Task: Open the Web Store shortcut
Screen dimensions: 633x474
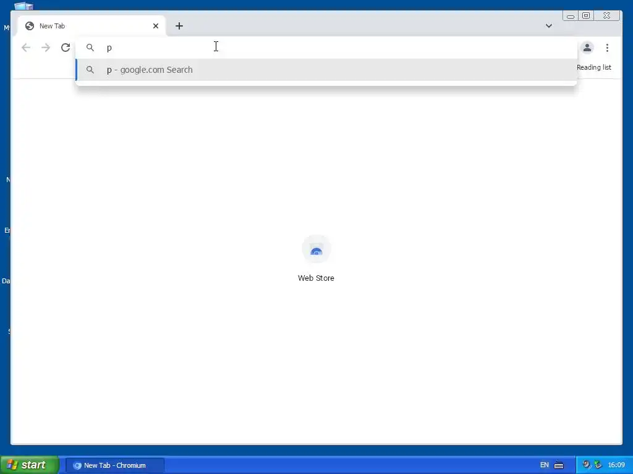Action: click(316, 259)
